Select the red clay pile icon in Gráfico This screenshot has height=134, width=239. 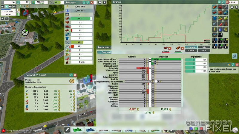220,7
